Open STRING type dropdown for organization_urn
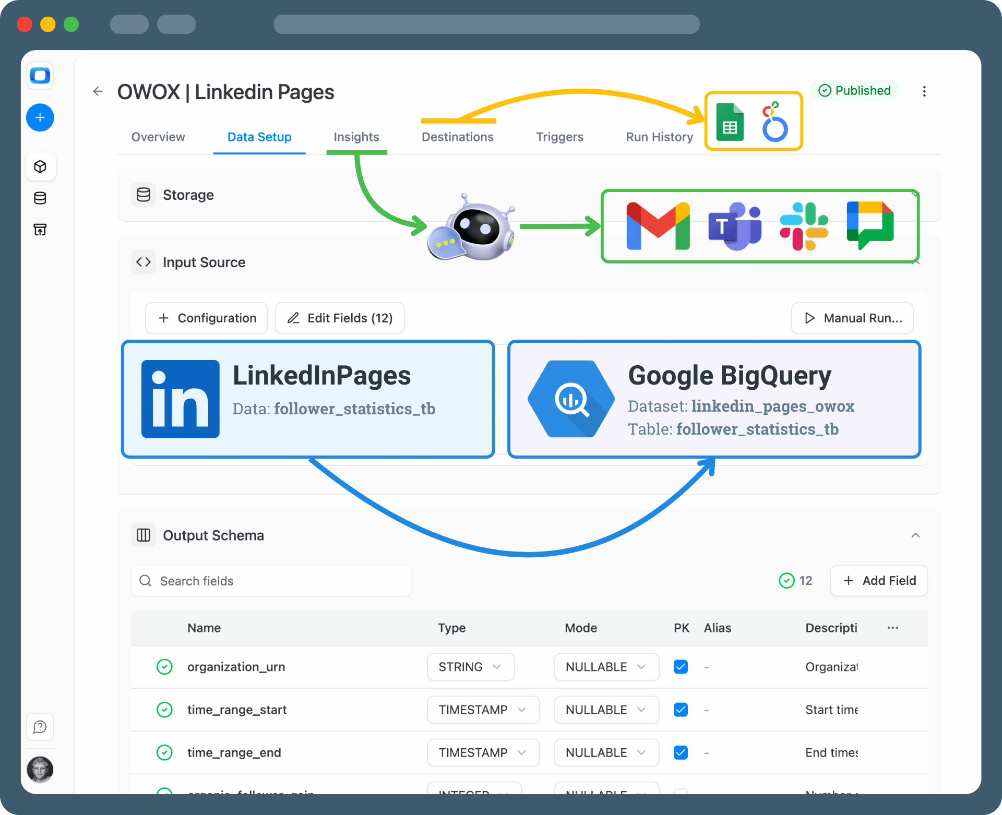1002x815 pixels. pos(470,667)
